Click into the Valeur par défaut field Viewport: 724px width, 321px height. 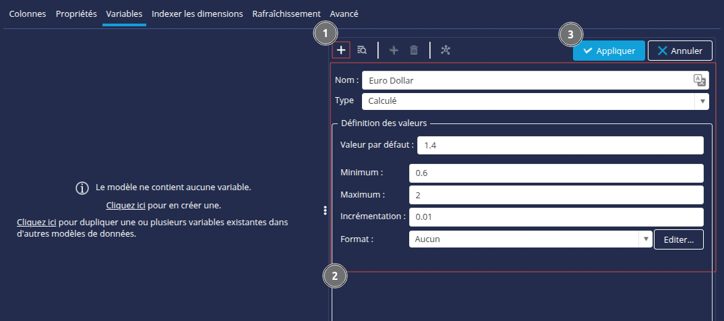click(x=560, y=146)
